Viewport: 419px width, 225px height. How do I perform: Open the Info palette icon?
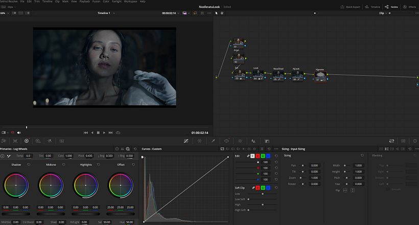(415, 141)
